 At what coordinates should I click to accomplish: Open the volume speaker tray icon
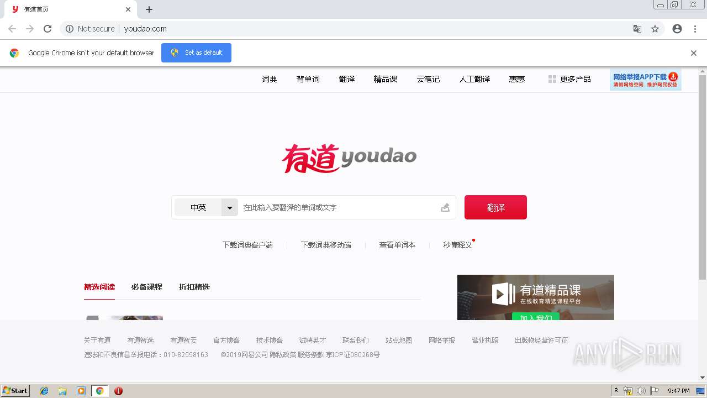[641, 391]
